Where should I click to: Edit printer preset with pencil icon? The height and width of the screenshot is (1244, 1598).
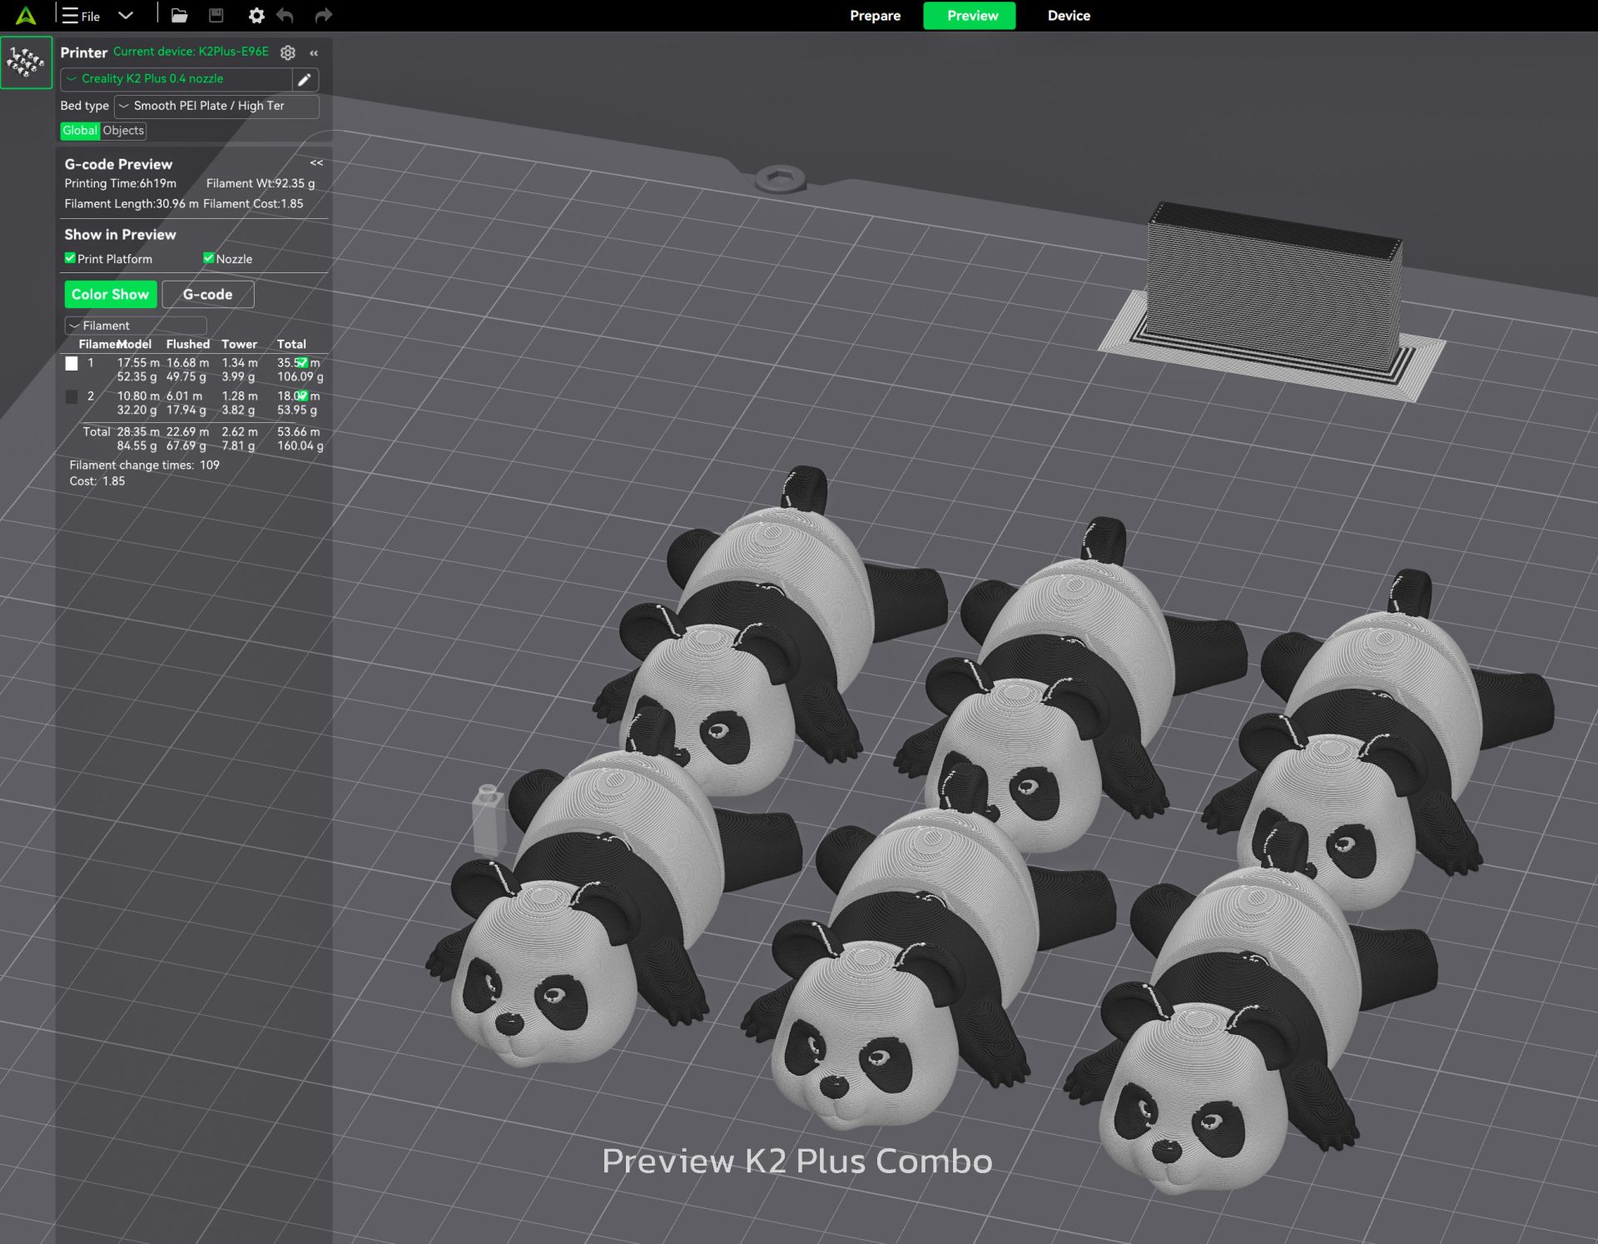pyautogui.click(x=305, y=79)
